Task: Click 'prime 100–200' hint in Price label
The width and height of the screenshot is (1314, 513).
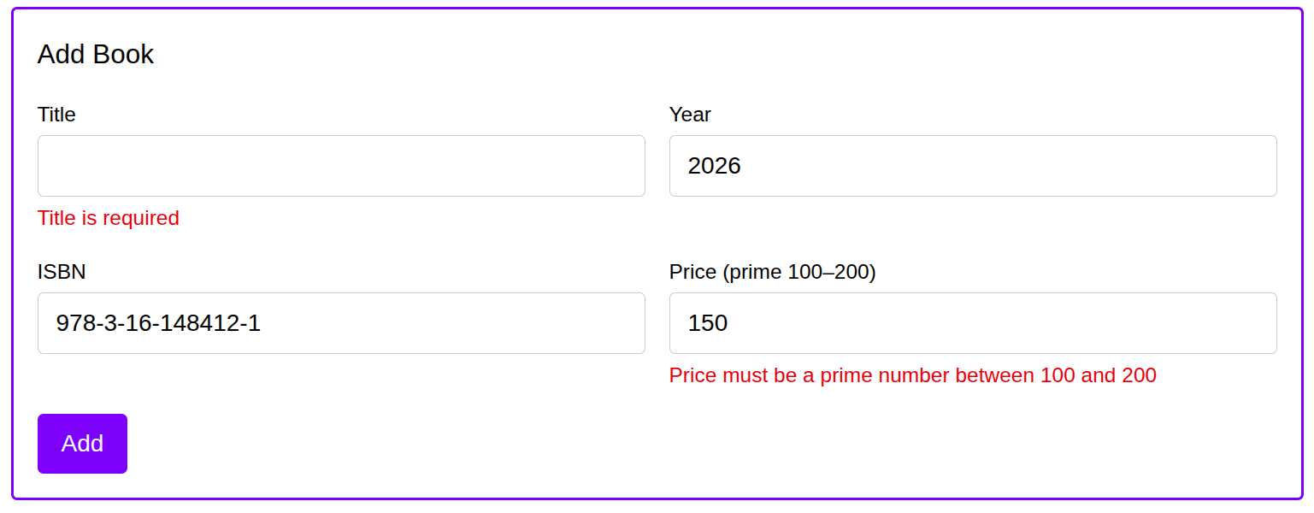Action: (x=799, y=272)
